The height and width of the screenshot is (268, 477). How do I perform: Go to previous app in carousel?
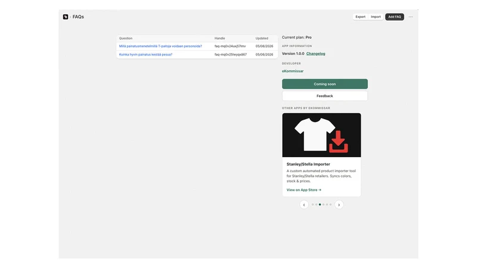[304, 204]
